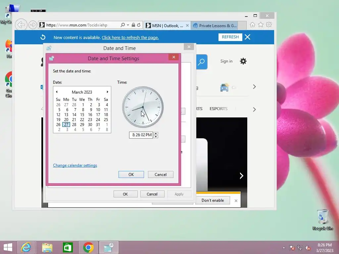Decrease time with the down spinner arrow
Viewport: 339px width, 254px height.
click(156, 137)
